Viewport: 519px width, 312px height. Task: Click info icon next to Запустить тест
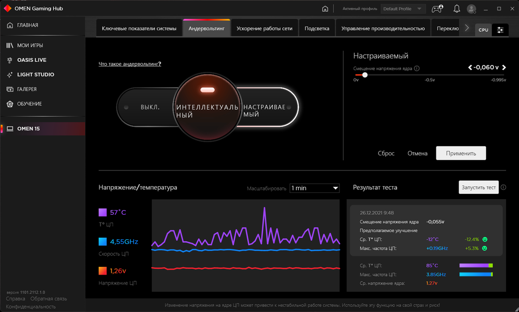(x=503, y=187)
